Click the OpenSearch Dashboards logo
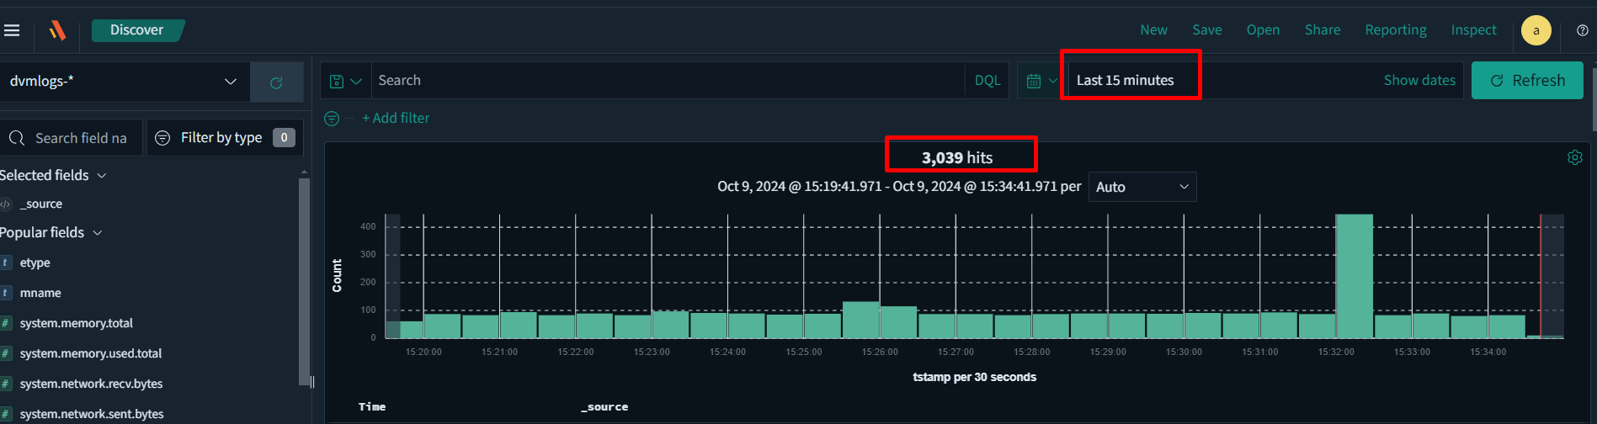This screenshot has width=1597, height=424. (57, 30)
